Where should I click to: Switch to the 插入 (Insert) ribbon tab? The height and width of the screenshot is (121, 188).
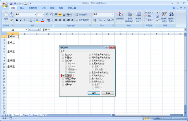click(x=22, y=8)
